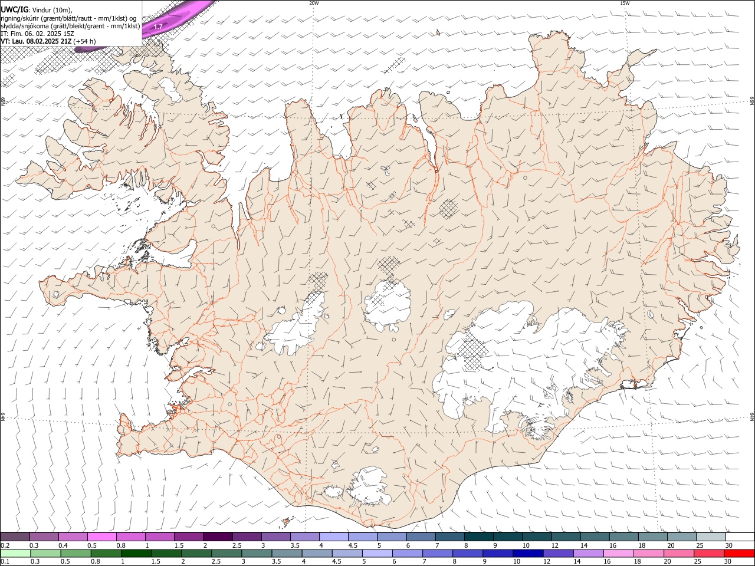This screenshot has width=755, height=566.
Task: Select the pale green 0.1 swatch, bottom legend row
Action: click(x=15, y=554)
